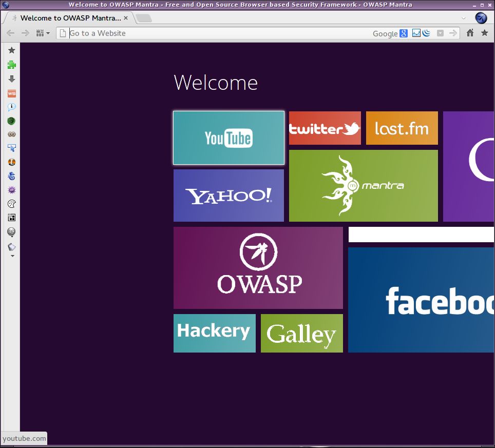Open the OWASP tile
495x448 pixels.
(x=258, y=267)
